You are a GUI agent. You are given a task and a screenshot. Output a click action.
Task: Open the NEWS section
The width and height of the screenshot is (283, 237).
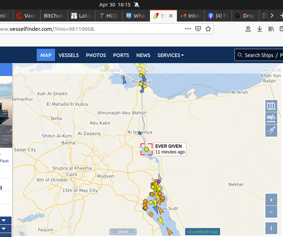[143, 55]
